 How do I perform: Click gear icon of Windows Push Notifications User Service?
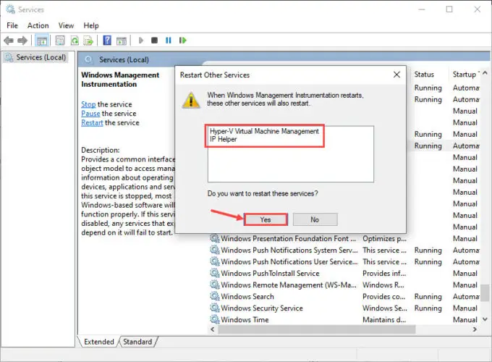pos(215,262)
